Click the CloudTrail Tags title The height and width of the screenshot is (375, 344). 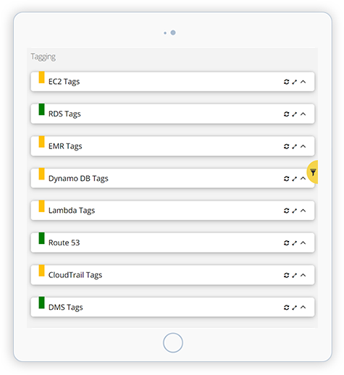75,275
